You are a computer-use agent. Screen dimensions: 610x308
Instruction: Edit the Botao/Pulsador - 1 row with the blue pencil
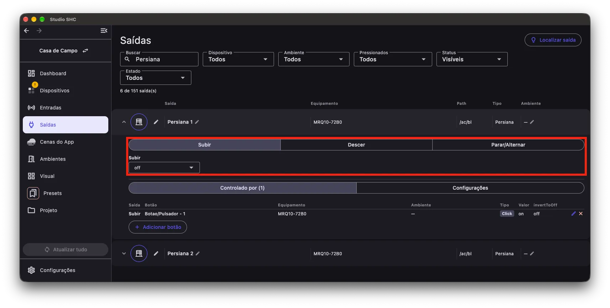point(573,214)
